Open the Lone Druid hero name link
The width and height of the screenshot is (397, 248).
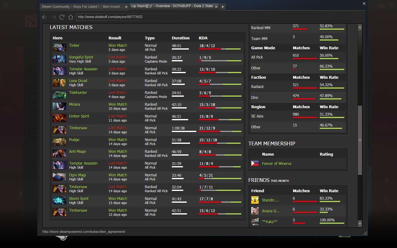(x=78, y=81)
